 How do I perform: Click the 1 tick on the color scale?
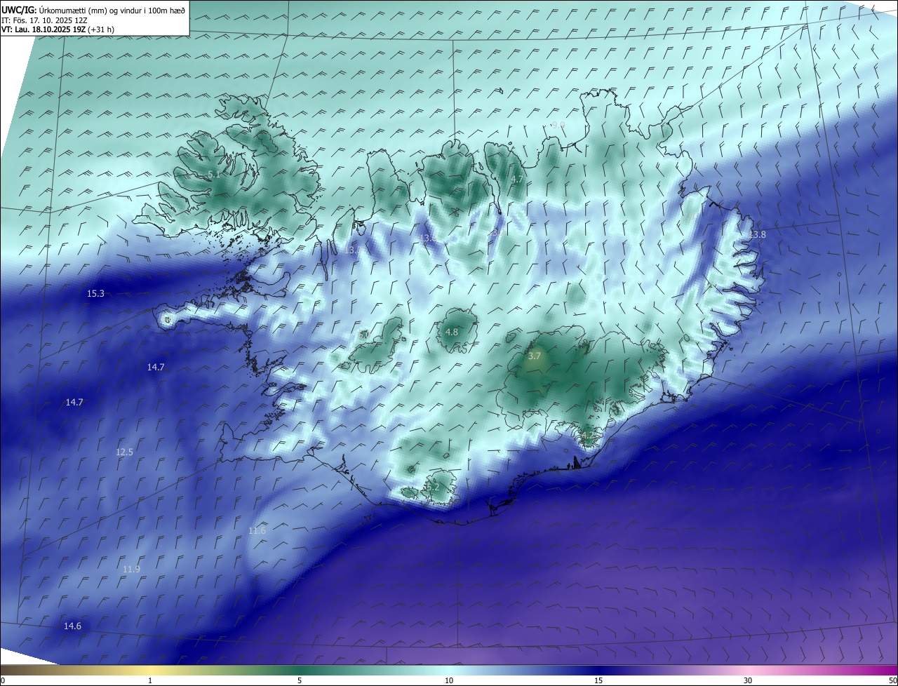tap(150, 680)
